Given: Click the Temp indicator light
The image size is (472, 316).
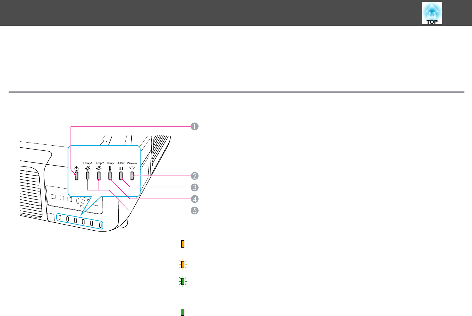Looking at the screenshot, I should coord(110,176).
